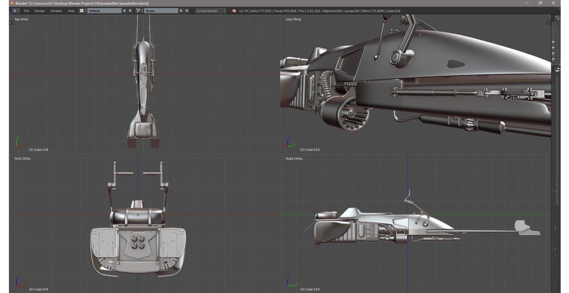
Task: Click the User Persp viewport label
Action: click(x=293, y=19)
